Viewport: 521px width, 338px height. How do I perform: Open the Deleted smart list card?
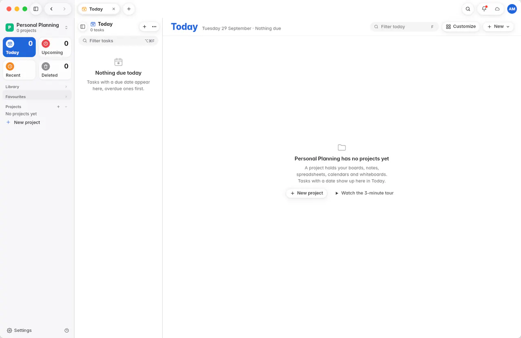[x=55, y=70]
